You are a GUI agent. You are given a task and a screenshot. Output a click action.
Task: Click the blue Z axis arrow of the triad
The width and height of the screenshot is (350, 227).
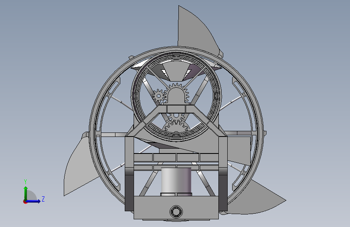(x=34, y=201)
